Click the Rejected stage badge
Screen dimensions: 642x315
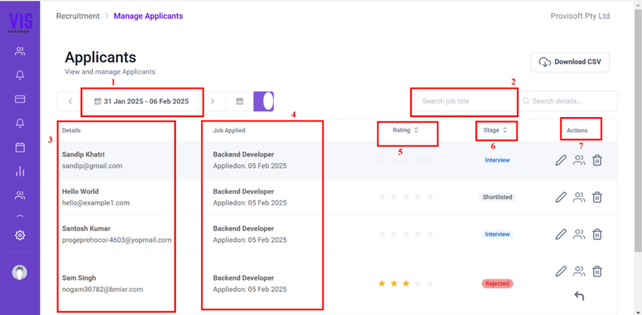pos(496,284)
